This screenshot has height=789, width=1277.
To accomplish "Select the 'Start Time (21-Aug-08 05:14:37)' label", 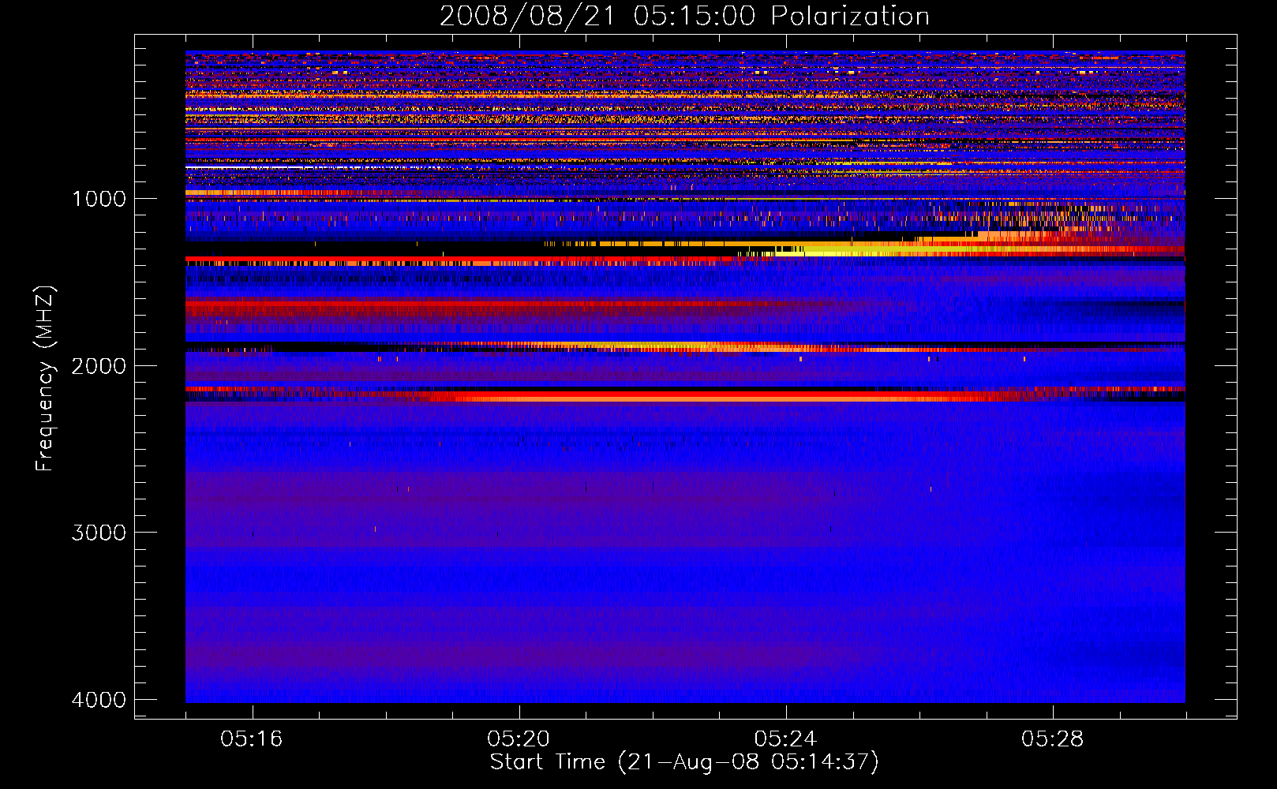I will pos(684,762).
